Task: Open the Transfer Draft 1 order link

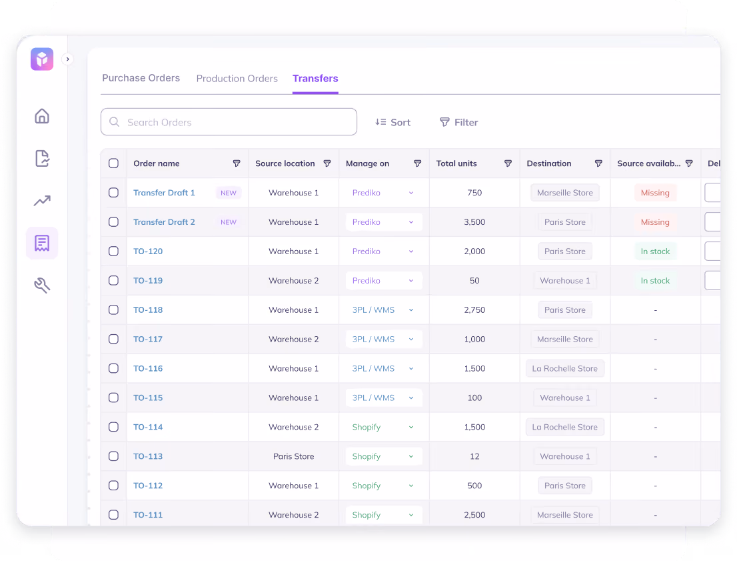Action: 164,193
